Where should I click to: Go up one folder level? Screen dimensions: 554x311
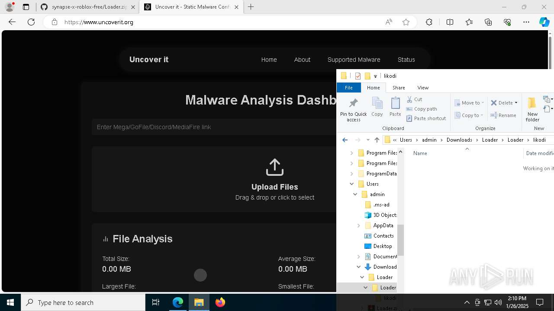377,140
